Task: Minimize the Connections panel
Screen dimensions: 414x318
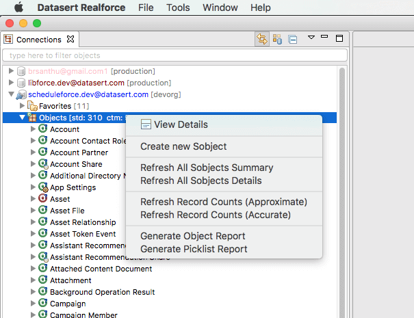Action: [x=324, y=36]
